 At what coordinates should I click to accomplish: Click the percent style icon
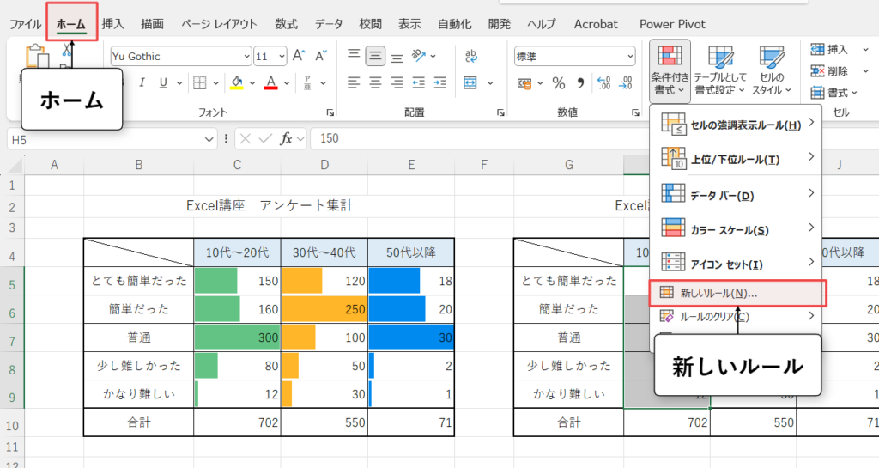click(x=558, y=83)
